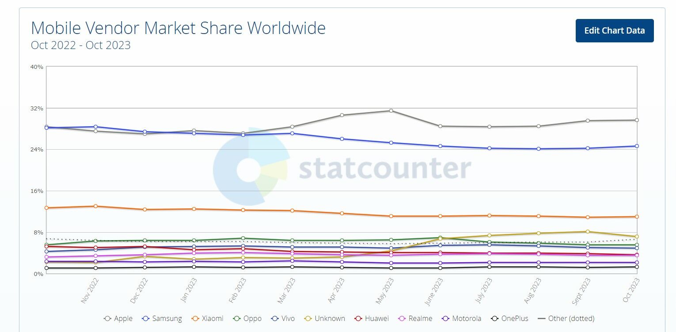Click the Edit Chart Data button

[x=614, y=31]
